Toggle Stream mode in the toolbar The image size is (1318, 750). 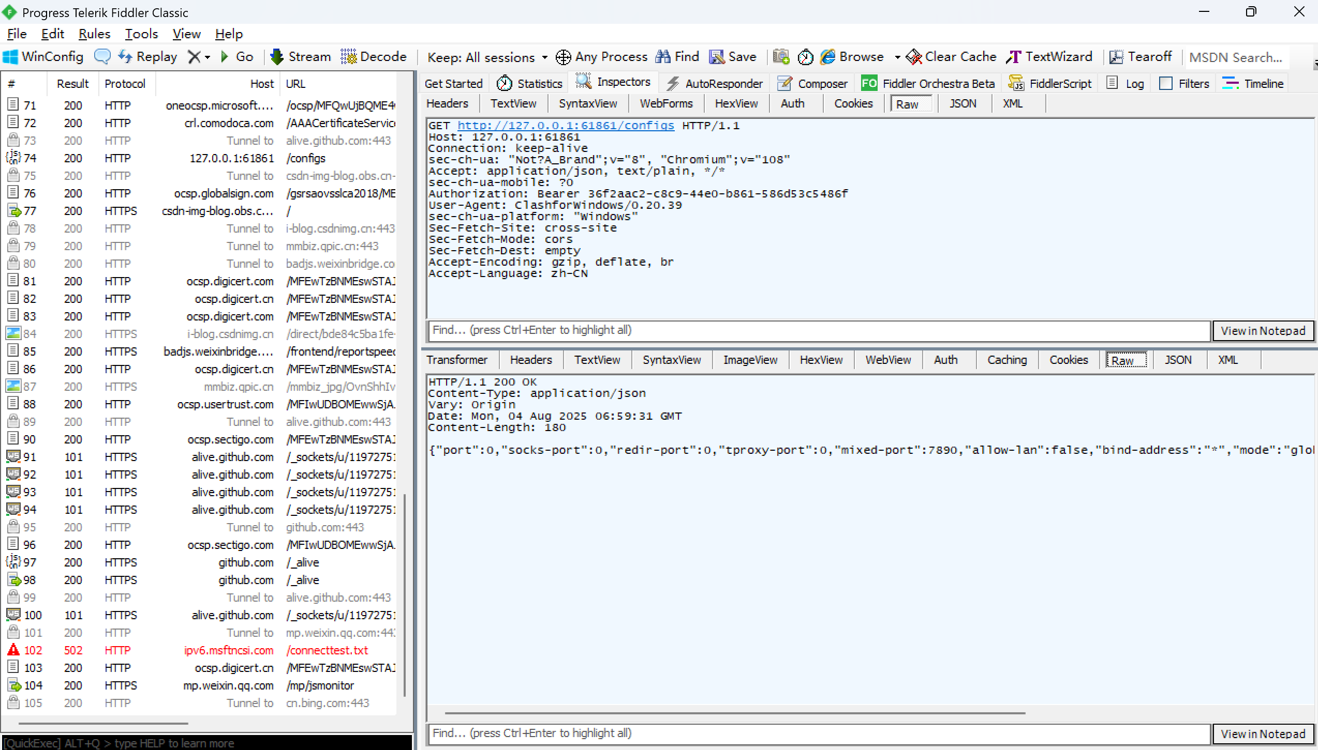coord(301,57)
